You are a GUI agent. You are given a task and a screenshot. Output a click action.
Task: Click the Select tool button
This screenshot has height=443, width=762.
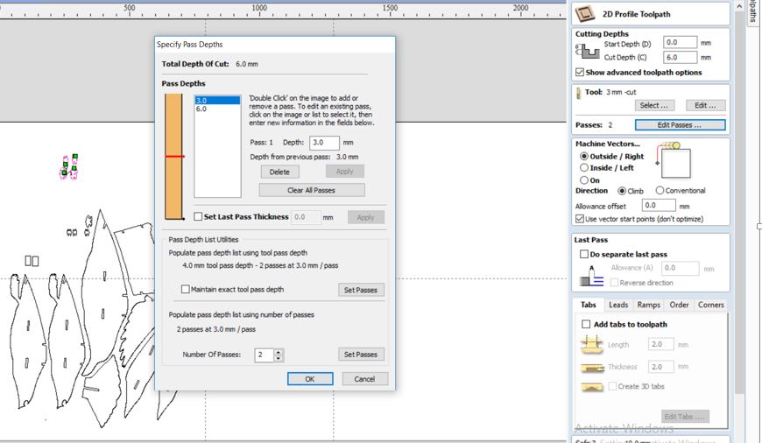tap(653, 105)
